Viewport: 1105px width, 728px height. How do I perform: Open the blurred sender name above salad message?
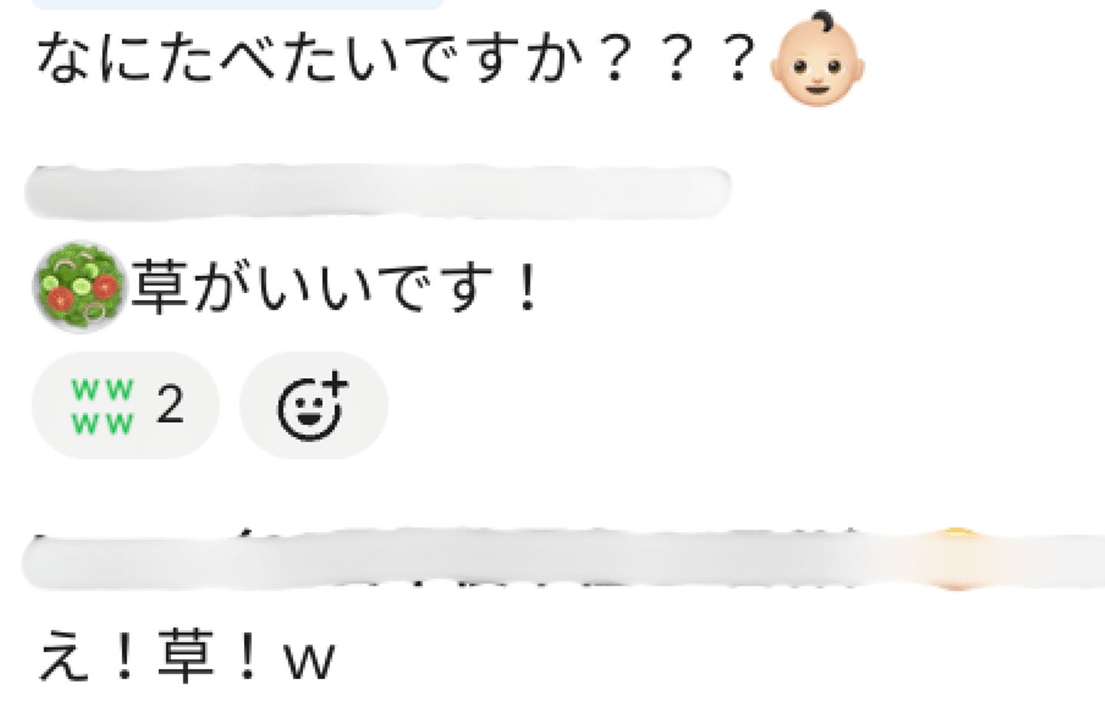[378, 191]
